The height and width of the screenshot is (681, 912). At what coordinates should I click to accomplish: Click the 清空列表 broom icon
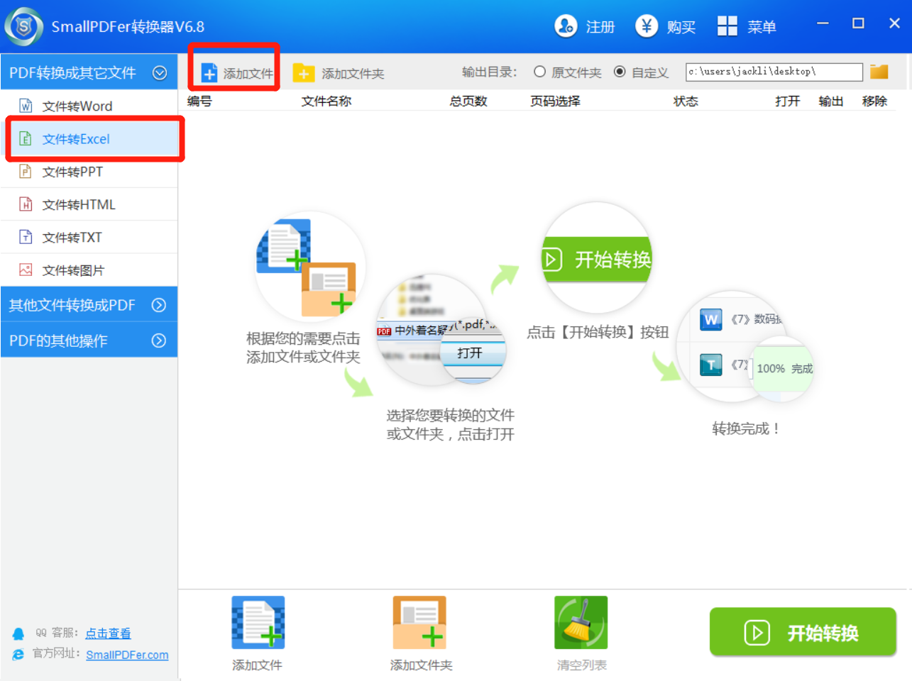[581, 623]
